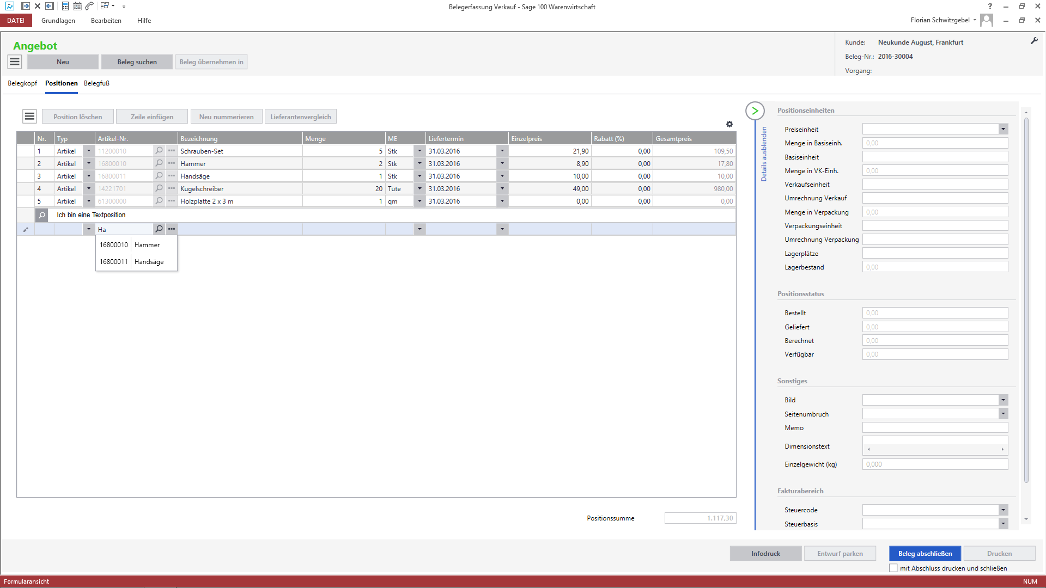Hide details with green arrow circle
The width and height of the screenshot is (1046, 588).
coord(755,111)
